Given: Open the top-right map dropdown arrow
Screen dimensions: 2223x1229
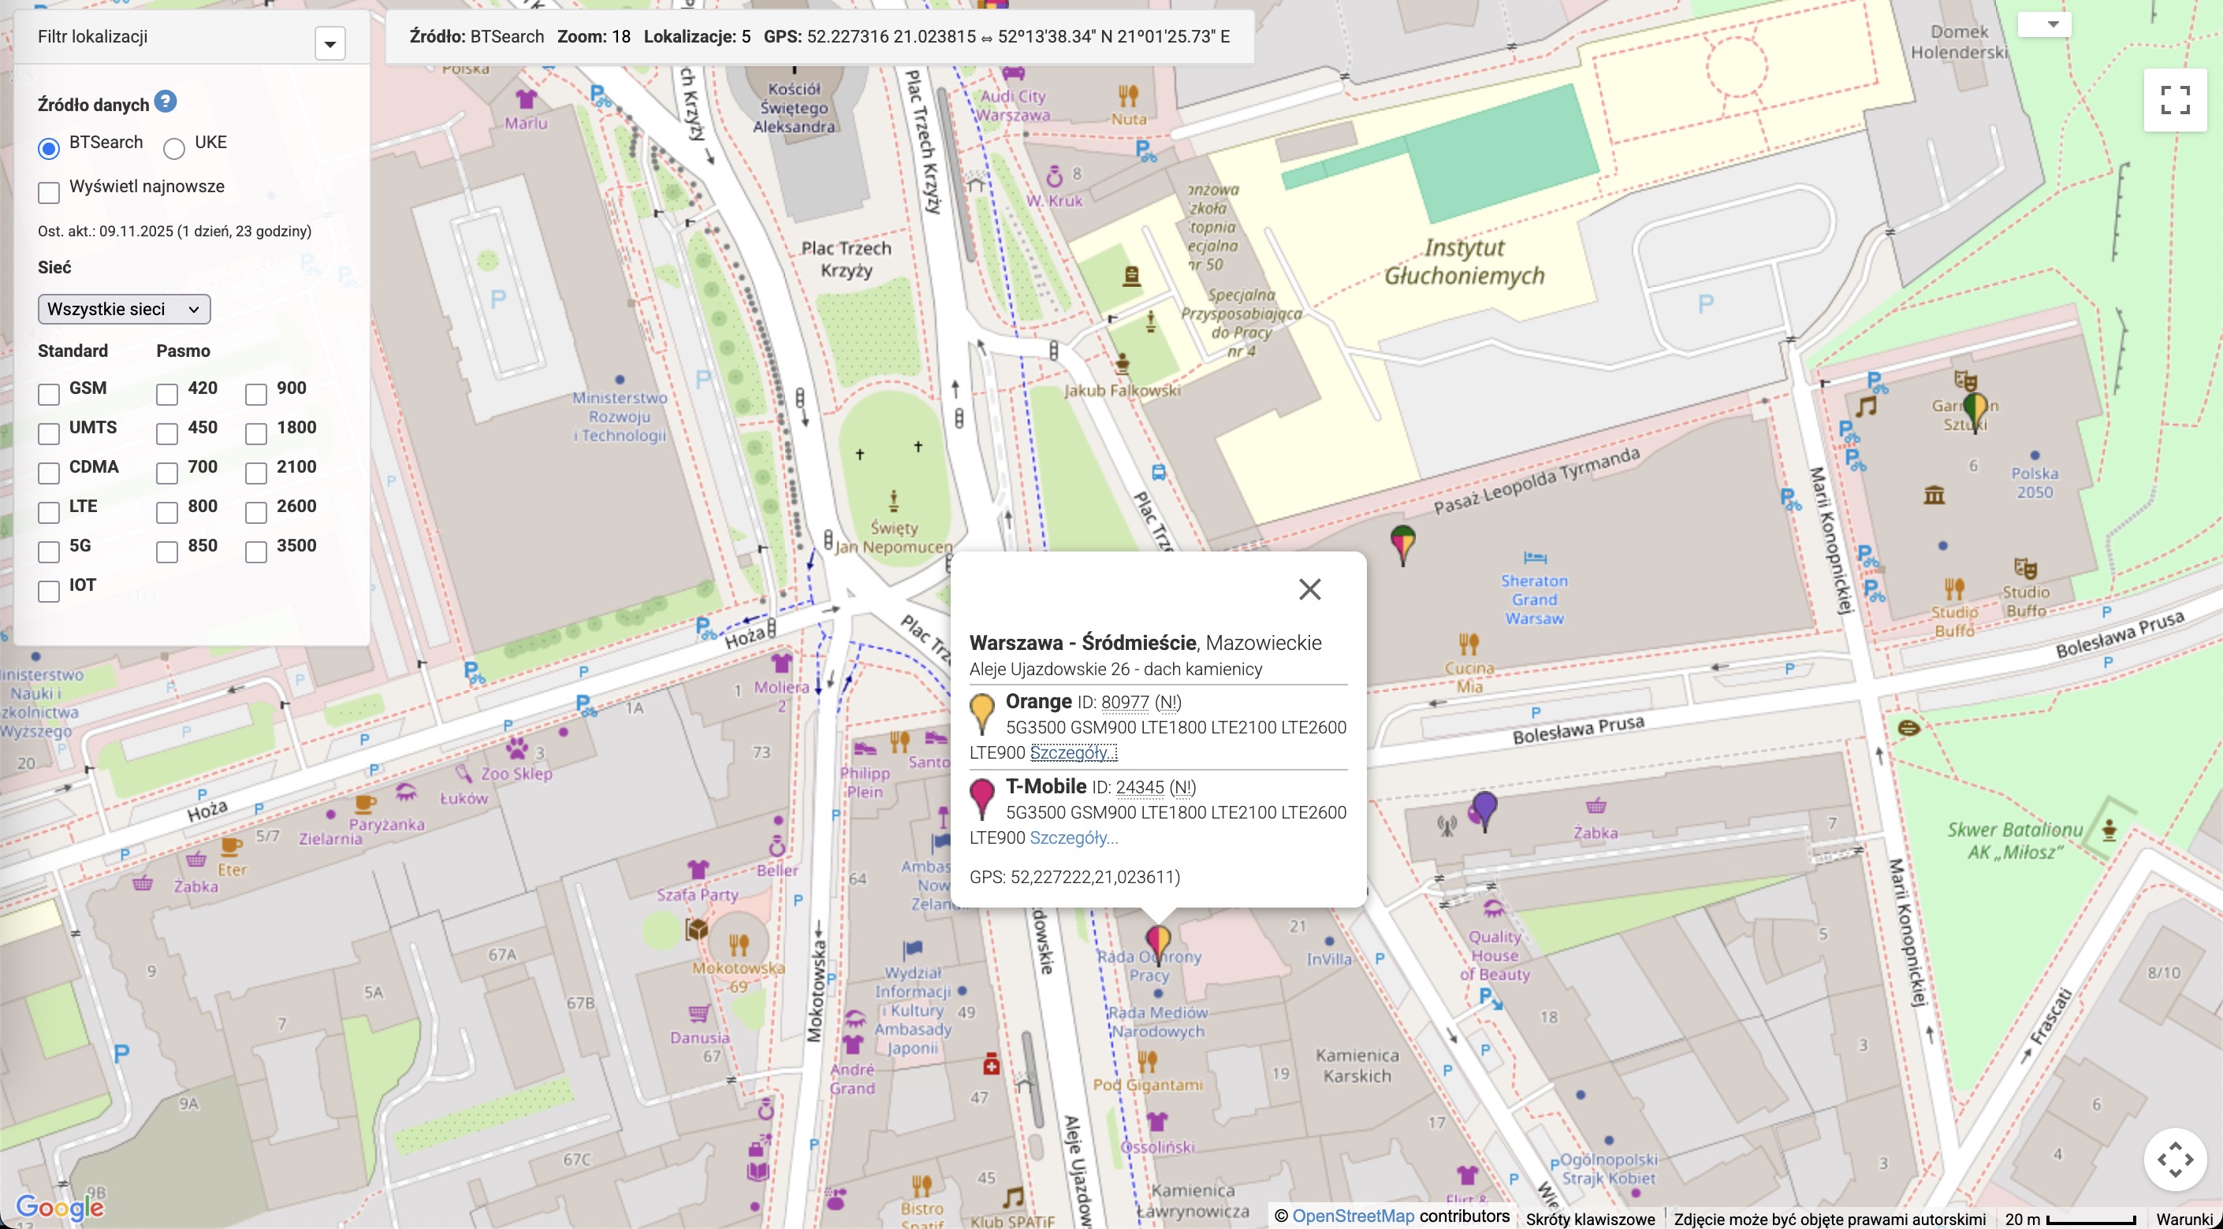Looking at the screenshot, I should 2053,24.
